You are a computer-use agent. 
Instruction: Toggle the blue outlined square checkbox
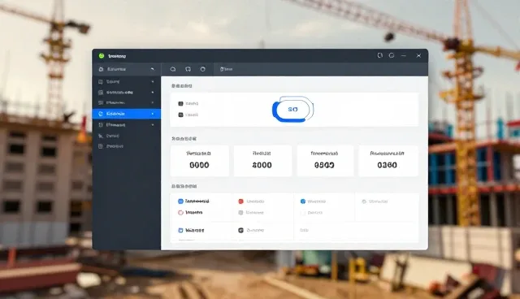coord(180,230)
